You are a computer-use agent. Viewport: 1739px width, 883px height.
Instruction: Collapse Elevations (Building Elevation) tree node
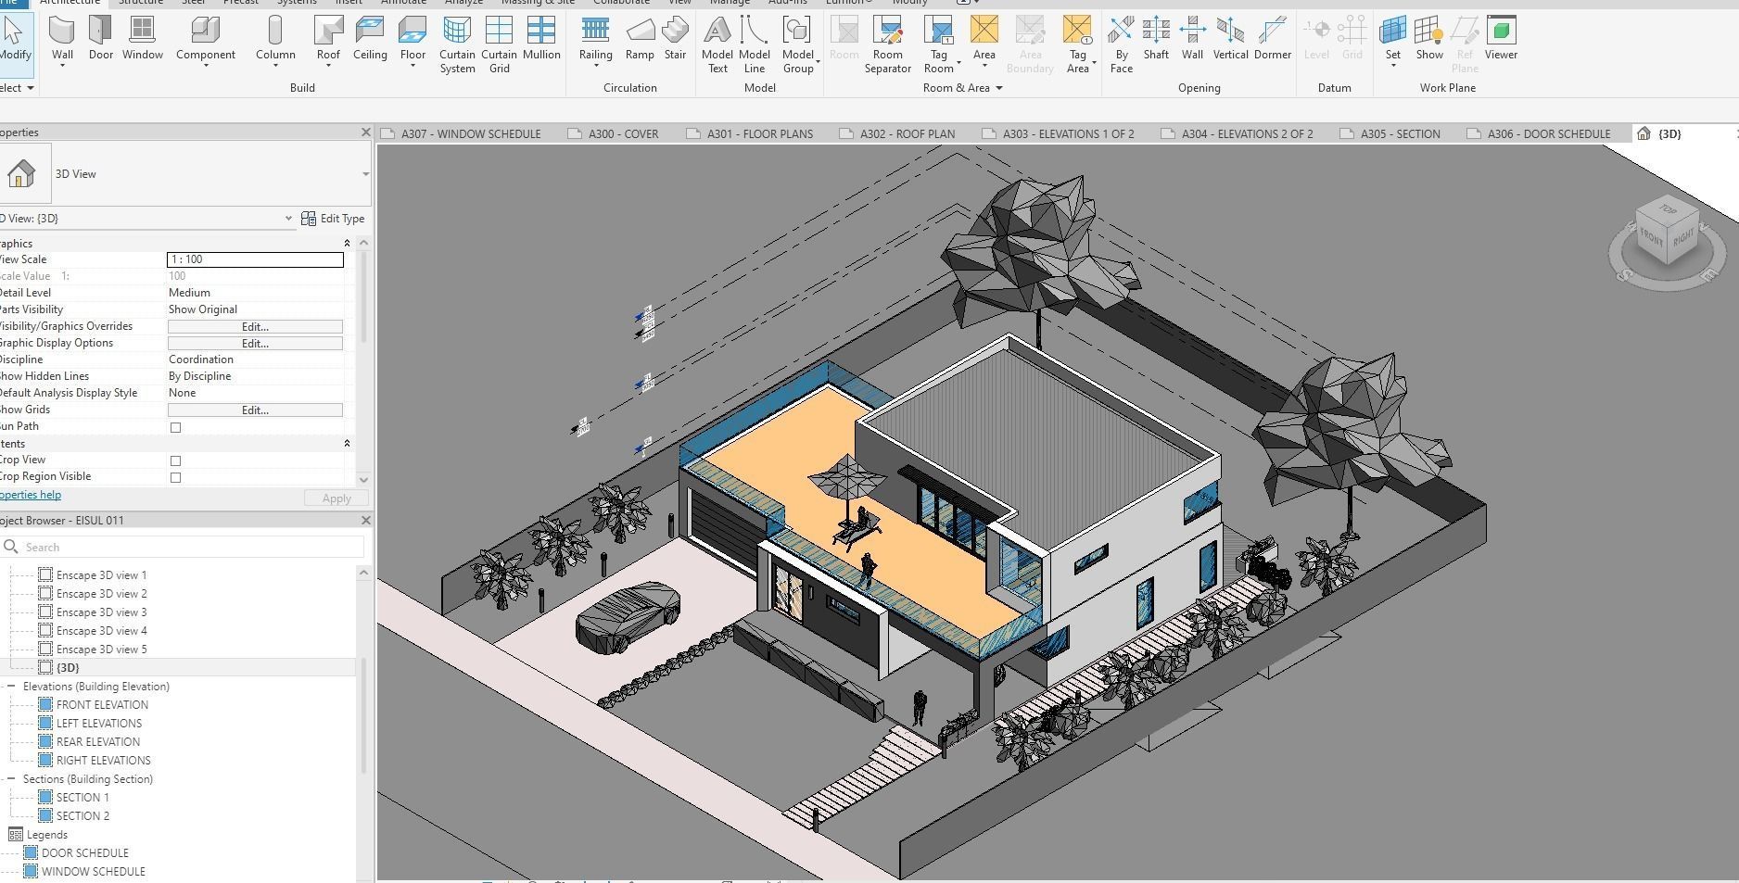[x=11, y=687]
